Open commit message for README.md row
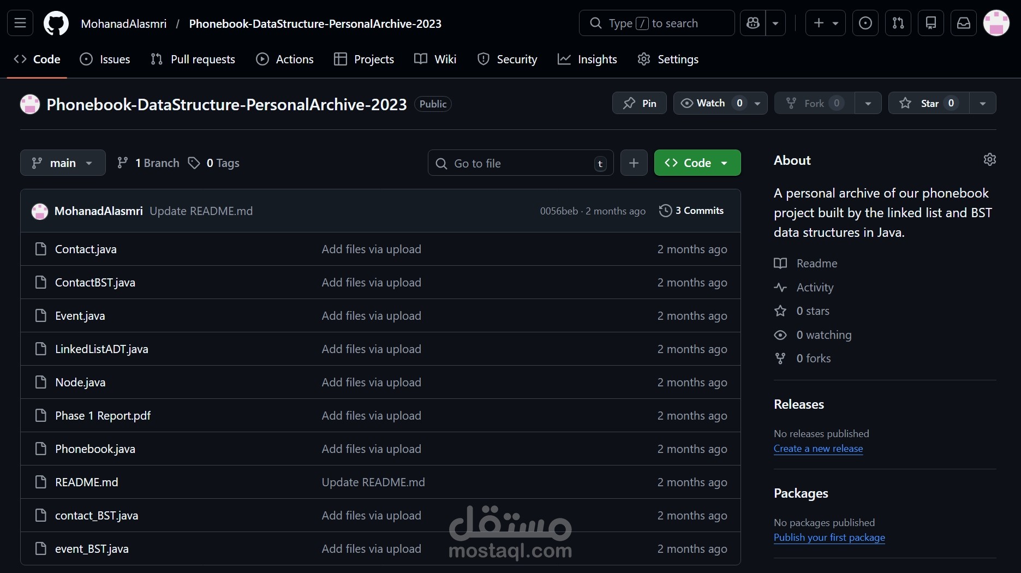This screenshot has height=573, width=1021. [373, 482]
